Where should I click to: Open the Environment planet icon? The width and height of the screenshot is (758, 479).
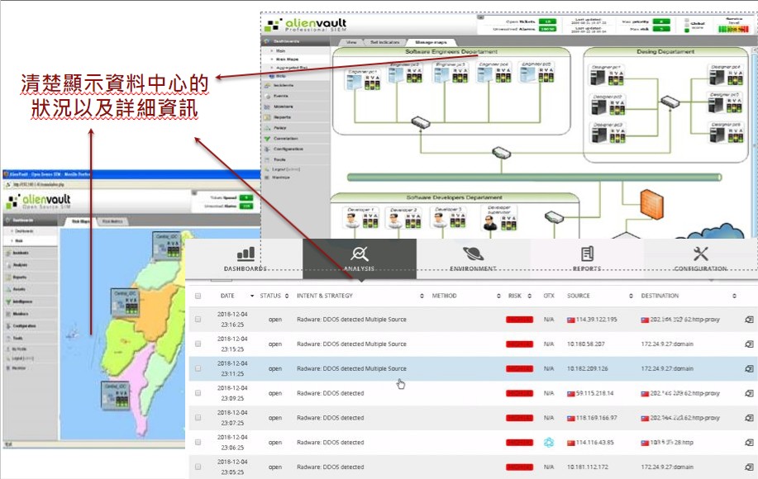point(474,254)
